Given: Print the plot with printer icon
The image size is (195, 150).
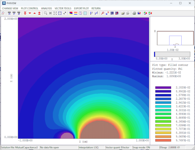Looking at the screenshot, I should [134, 13].
